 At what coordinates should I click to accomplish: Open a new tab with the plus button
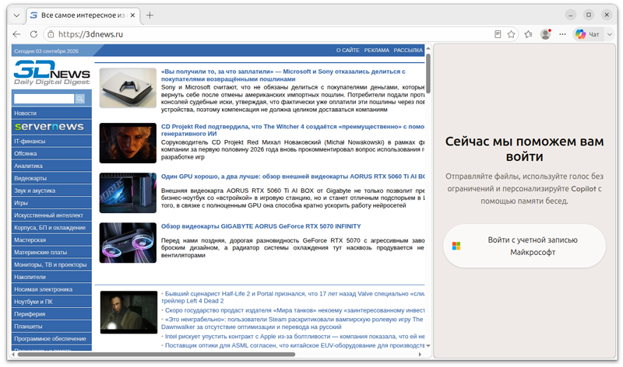150,16
